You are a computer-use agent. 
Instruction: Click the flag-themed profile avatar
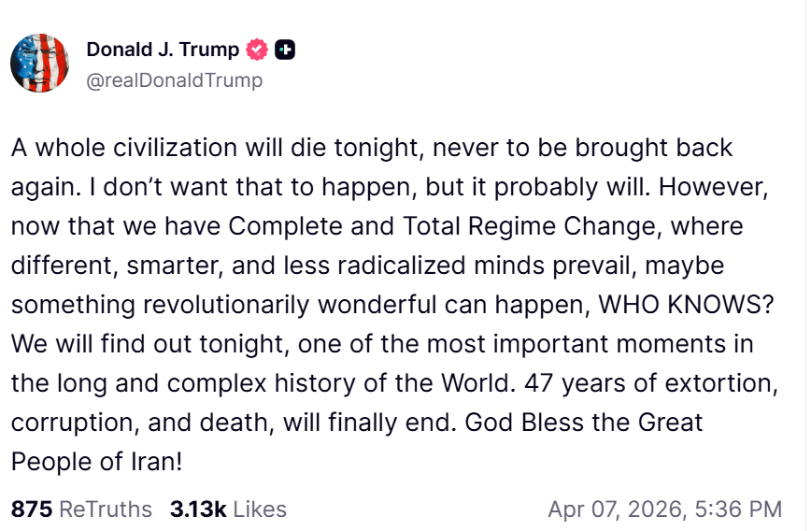click(x=39, y=63)
